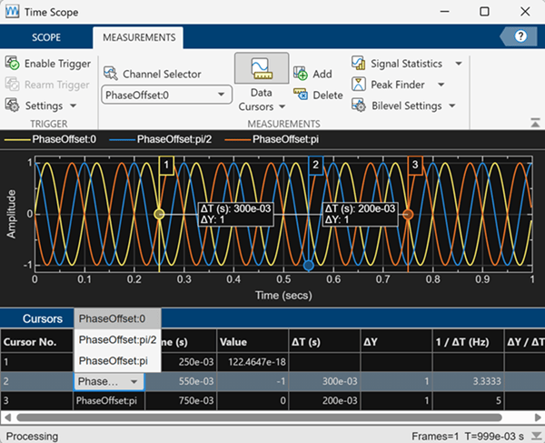
Task: Click the 122.4647e-18 value cell
Action: coord(253,362)
